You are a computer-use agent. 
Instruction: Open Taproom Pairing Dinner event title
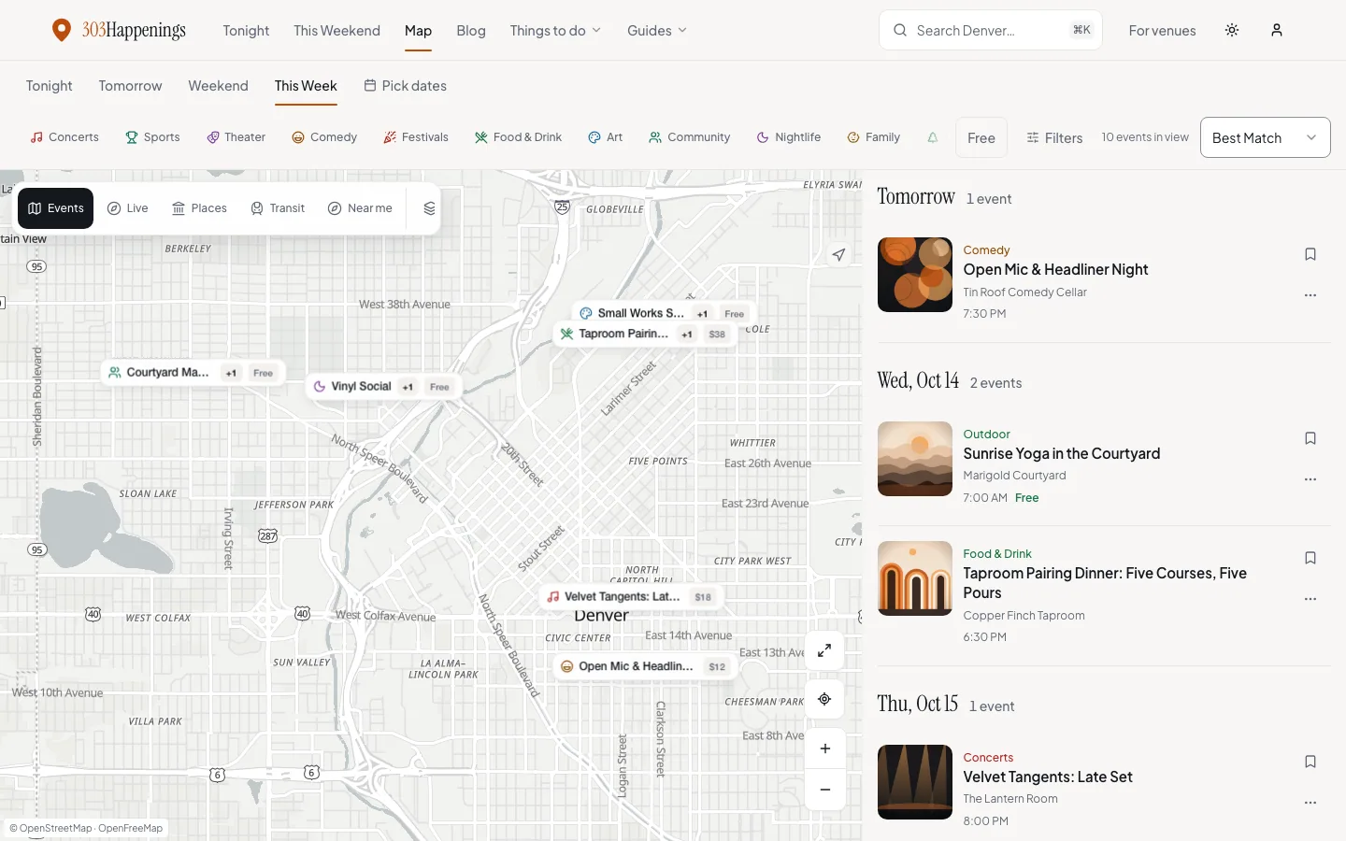tap(1105, 583)
